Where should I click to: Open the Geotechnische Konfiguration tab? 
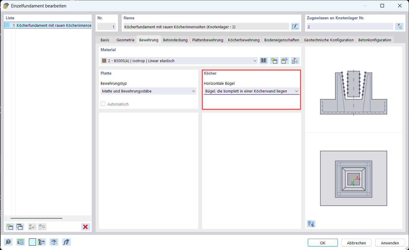tap(329, 39)
